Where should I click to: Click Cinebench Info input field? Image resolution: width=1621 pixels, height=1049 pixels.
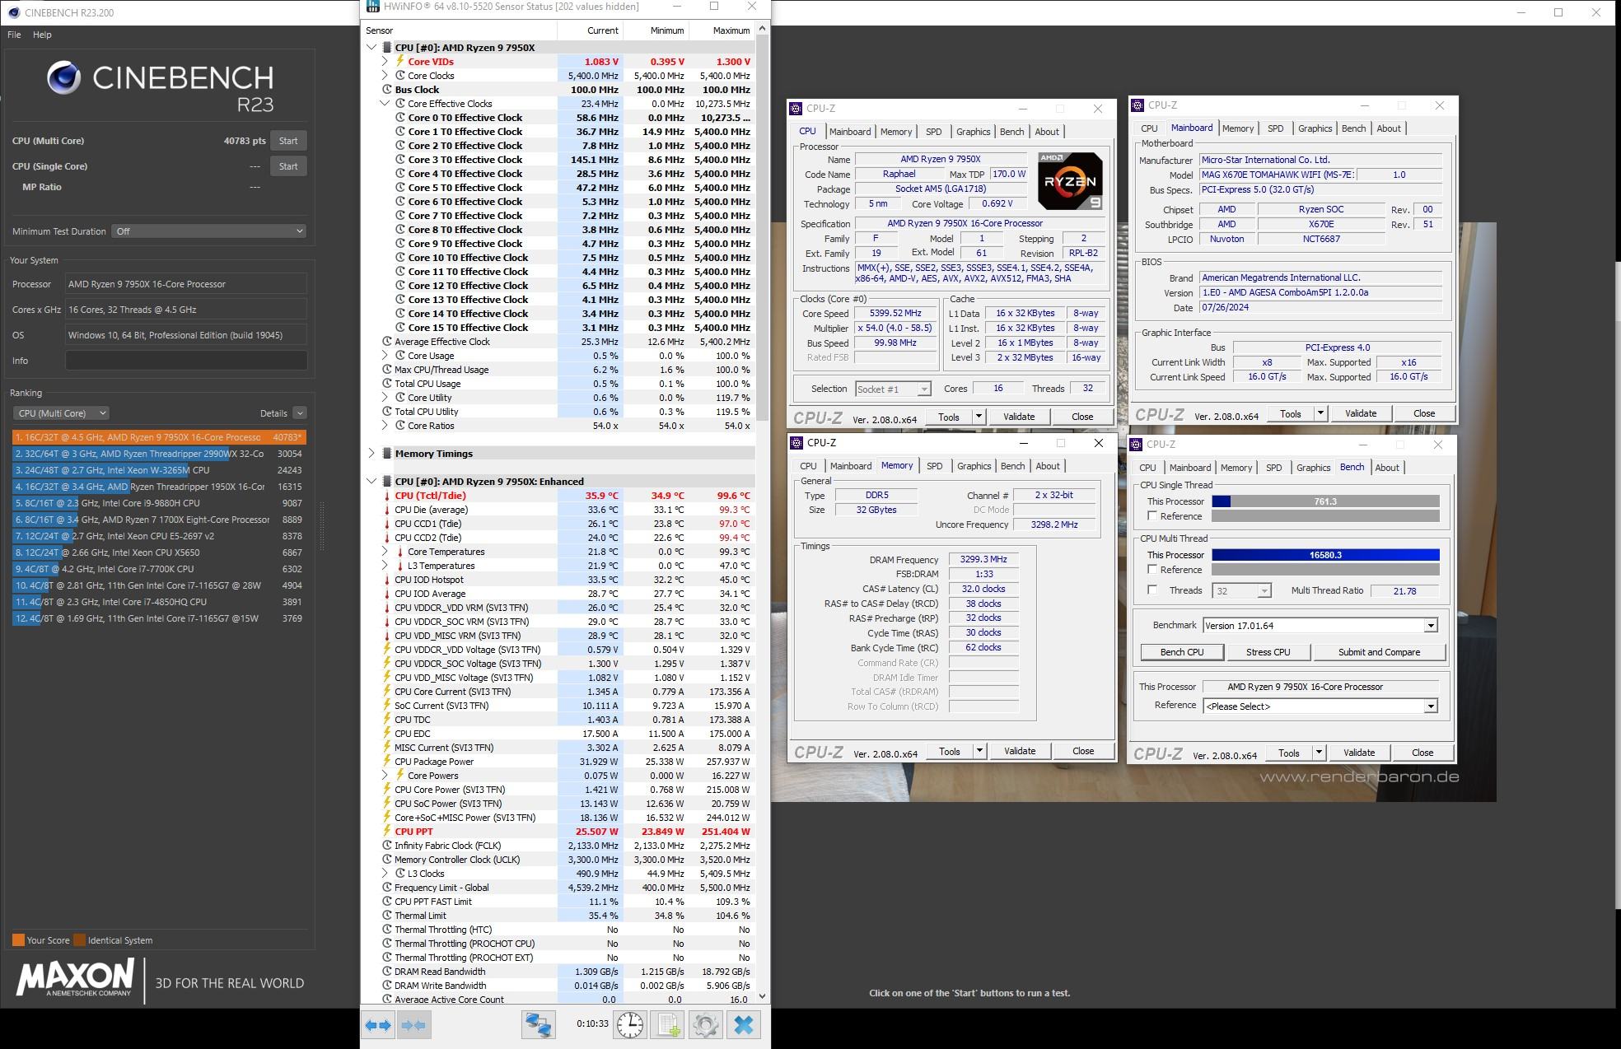[186, 361]
